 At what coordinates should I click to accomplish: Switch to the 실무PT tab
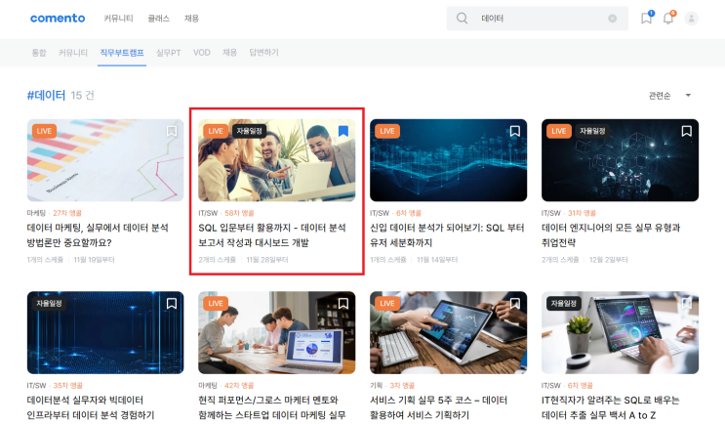[x=168, y=52]
